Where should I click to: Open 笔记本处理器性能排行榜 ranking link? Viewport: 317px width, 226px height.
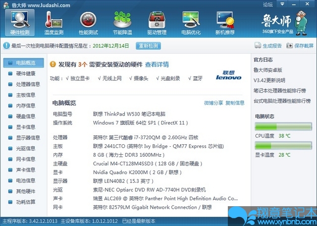[280, 91]
